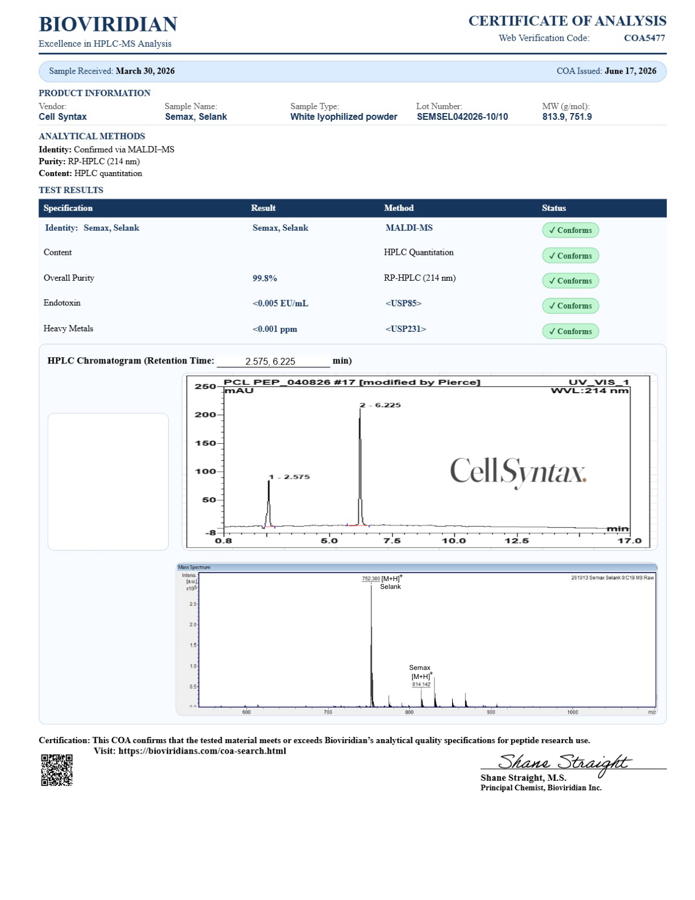
Task: Click the empty box left of chromatogram
Action: coord(108,481)
